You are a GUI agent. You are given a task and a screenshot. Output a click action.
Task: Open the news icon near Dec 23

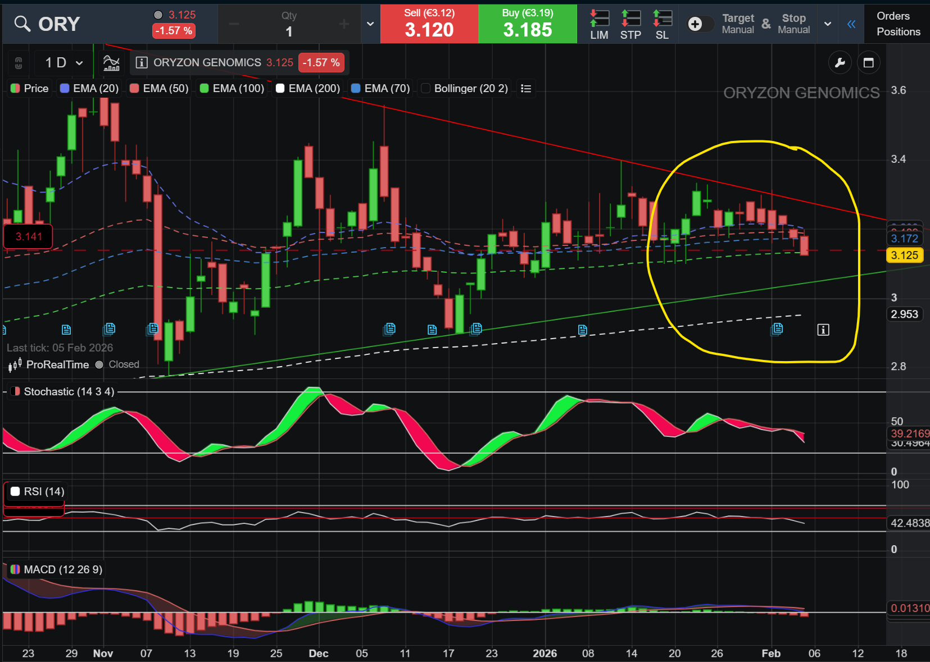click(476, 328)
